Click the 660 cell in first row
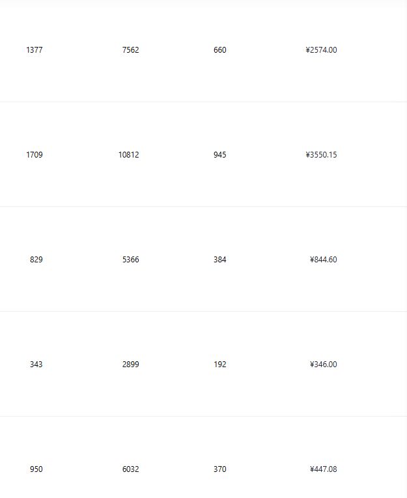The image size is (407, 498). (x=220, y=50)
